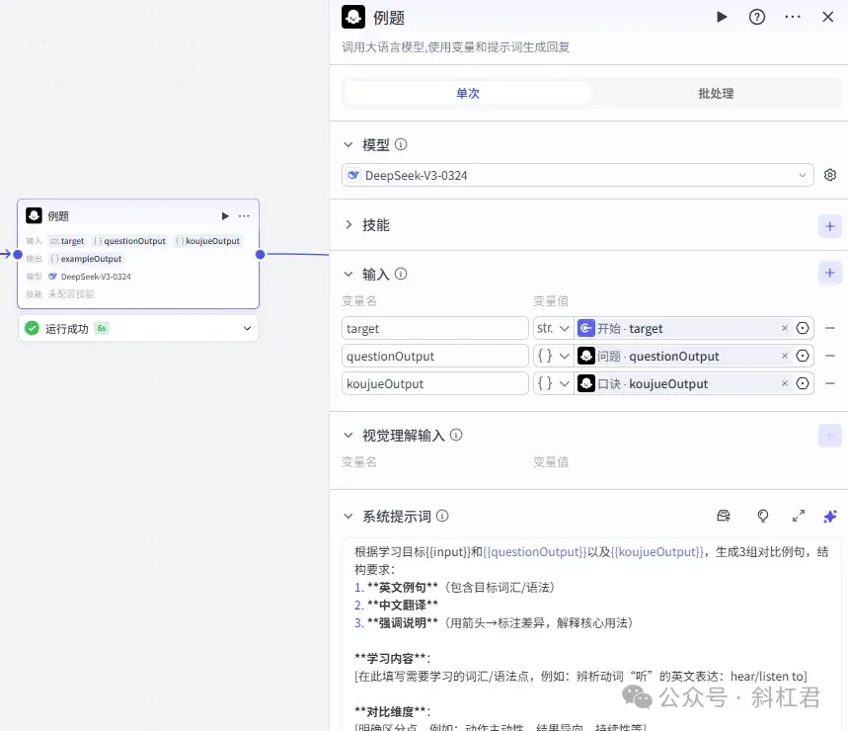Edit the koujueOutput variable name field
The width and height of the screenshot is (848, 731).
coord(434,383)
